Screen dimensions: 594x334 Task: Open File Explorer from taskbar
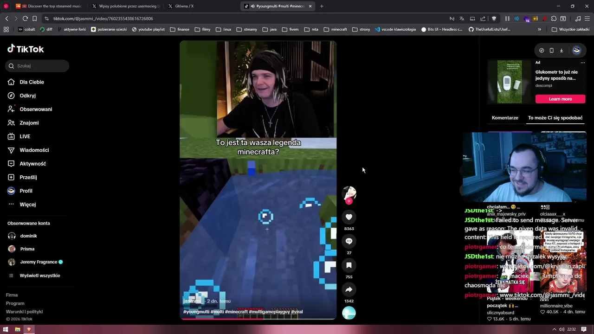click(x=17, y=329)
